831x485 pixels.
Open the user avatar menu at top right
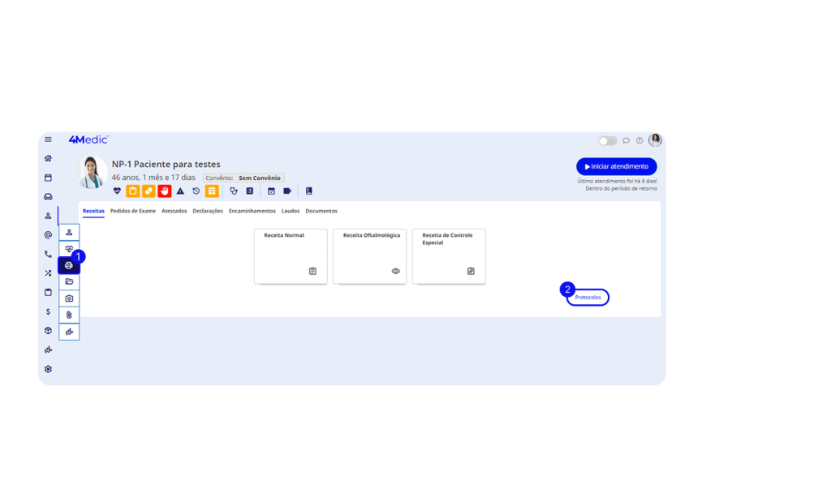click(x=655, y=140)
